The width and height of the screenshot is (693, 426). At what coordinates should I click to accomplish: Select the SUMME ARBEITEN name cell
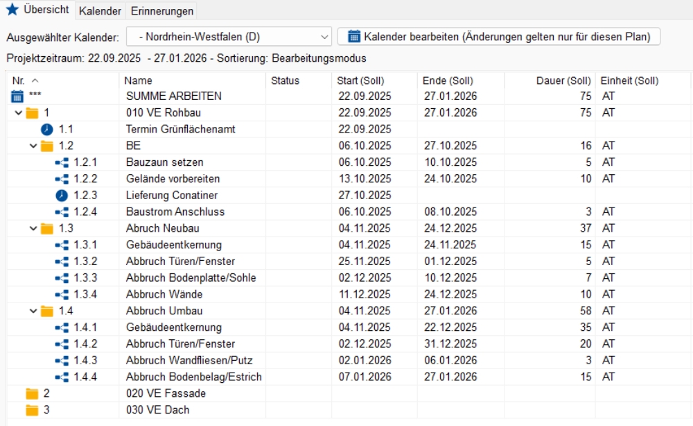(192, 96)
